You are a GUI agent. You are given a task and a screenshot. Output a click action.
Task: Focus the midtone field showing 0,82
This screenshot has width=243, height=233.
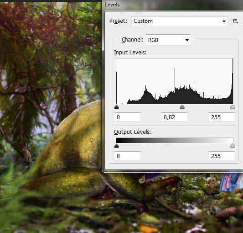(174, 117)
